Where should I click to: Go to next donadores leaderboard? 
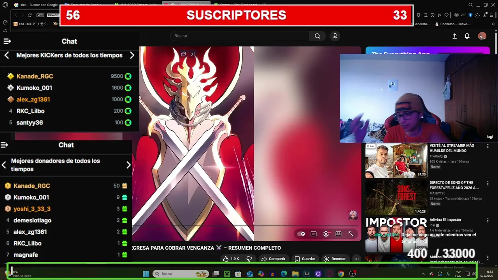click(128, 165)
